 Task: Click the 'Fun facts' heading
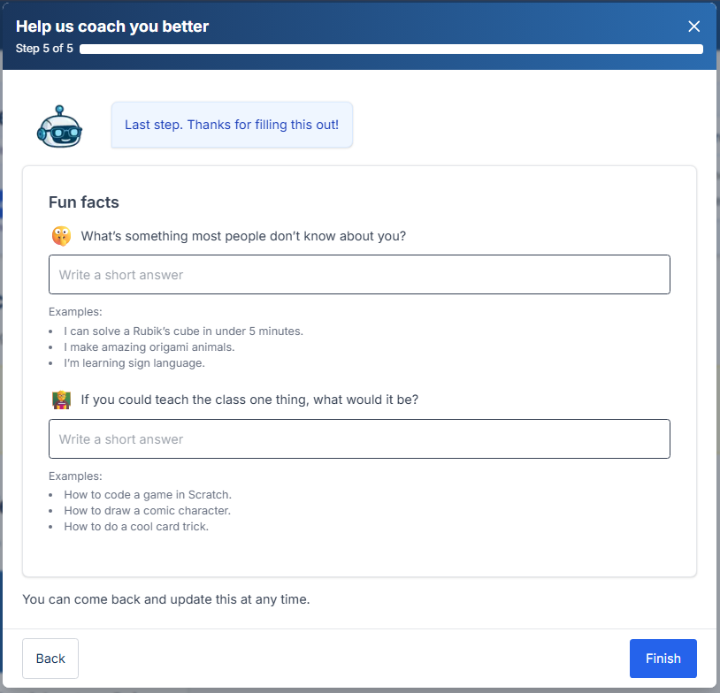(x=84, y=202)
